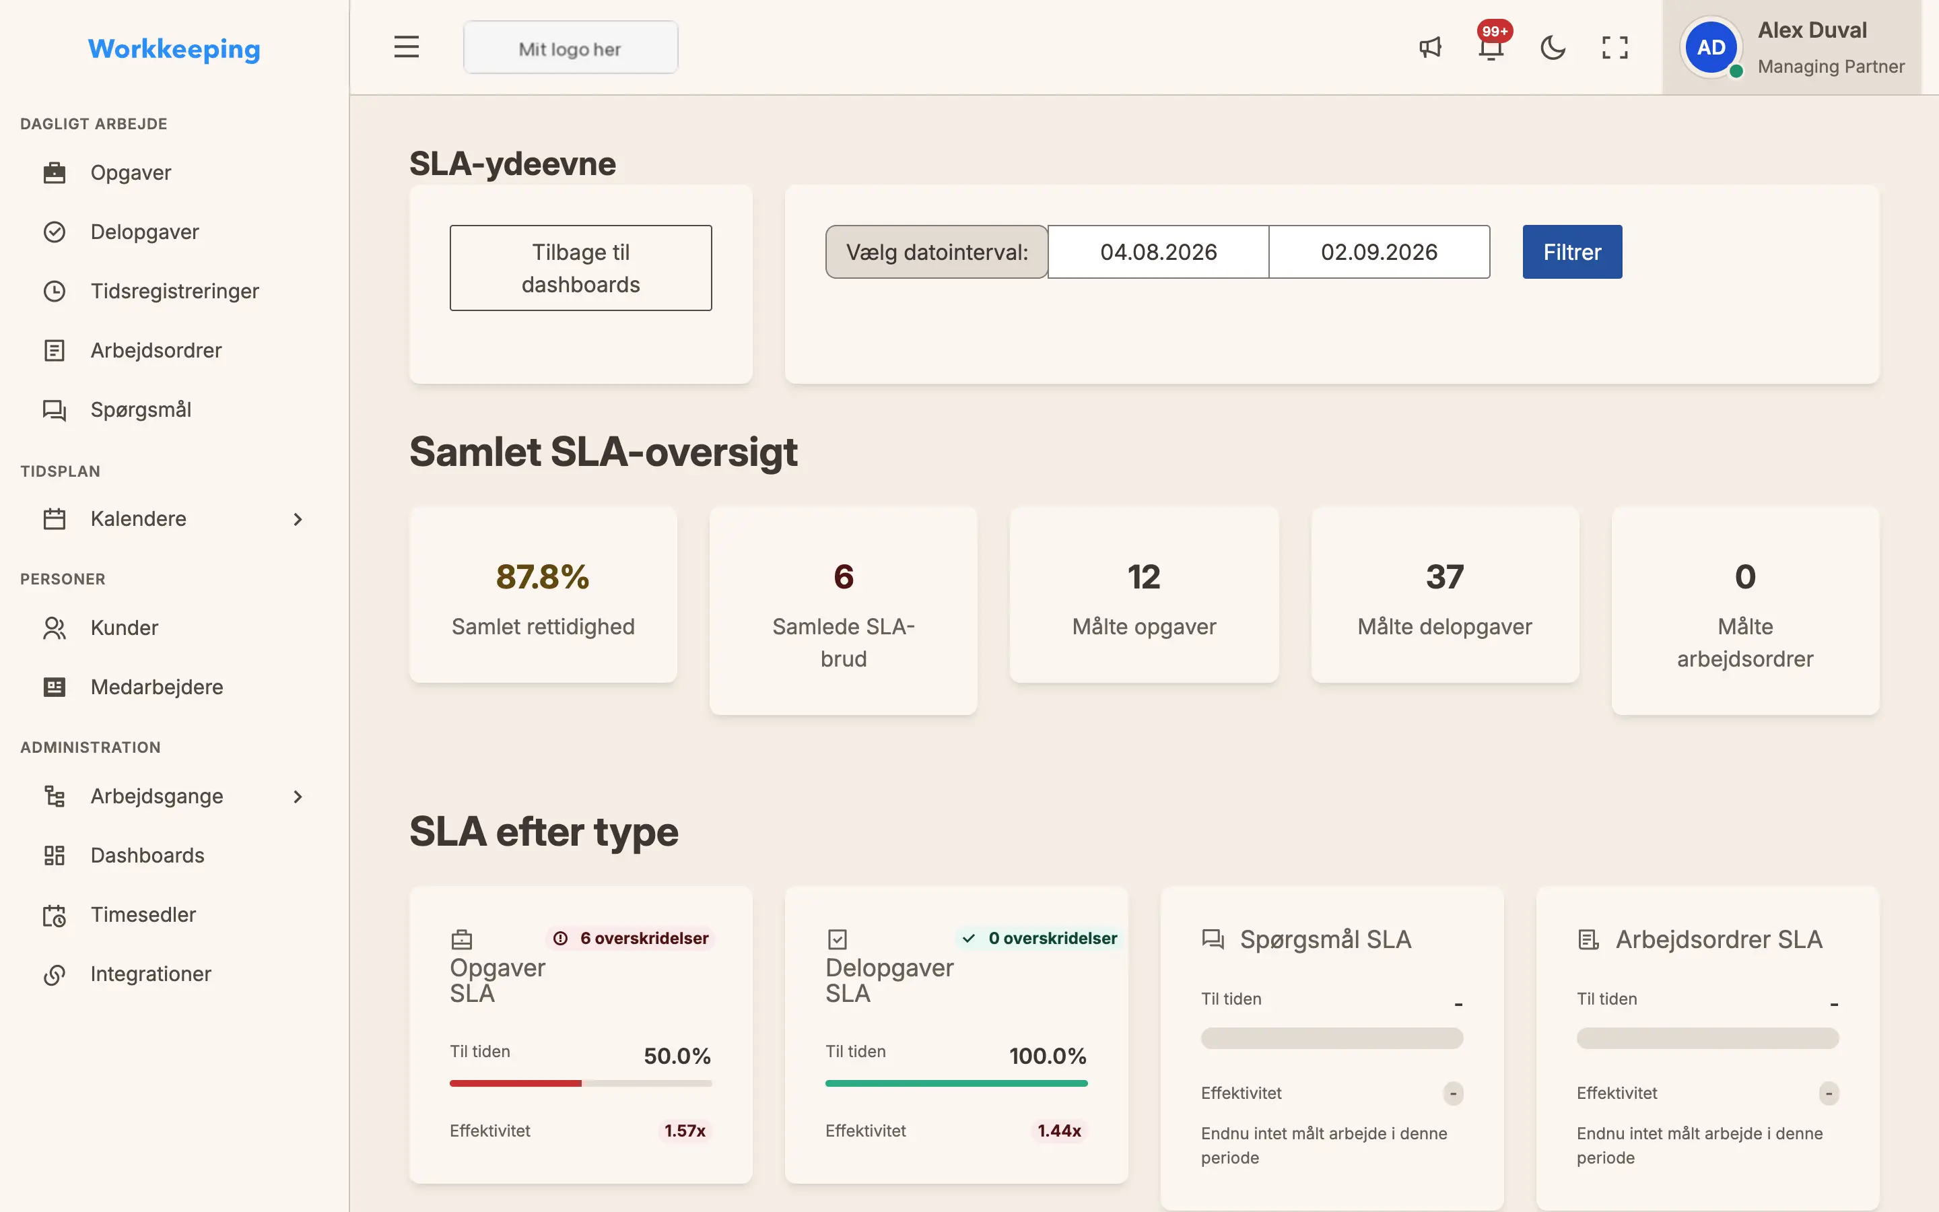Click the Samlede SLA-brud card
The width and height of the screenshot is (1939, 1212).
[843, 611]
